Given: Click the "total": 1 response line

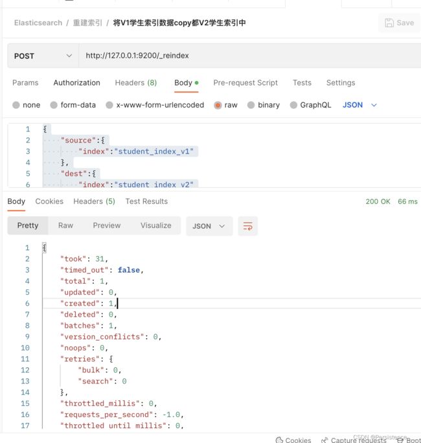Looking at the screenshot, I should 84,281.
